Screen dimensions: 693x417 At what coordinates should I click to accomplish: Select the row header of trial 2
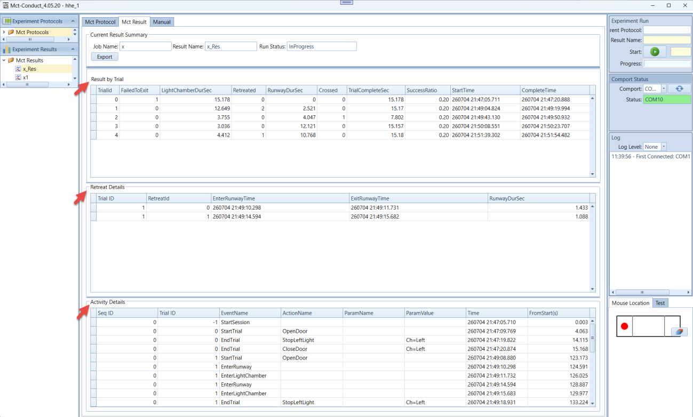click(93, 117)
